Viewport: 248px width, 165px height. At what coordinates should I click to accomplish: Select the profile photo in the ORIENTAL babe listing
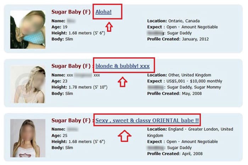pos(28,138)
